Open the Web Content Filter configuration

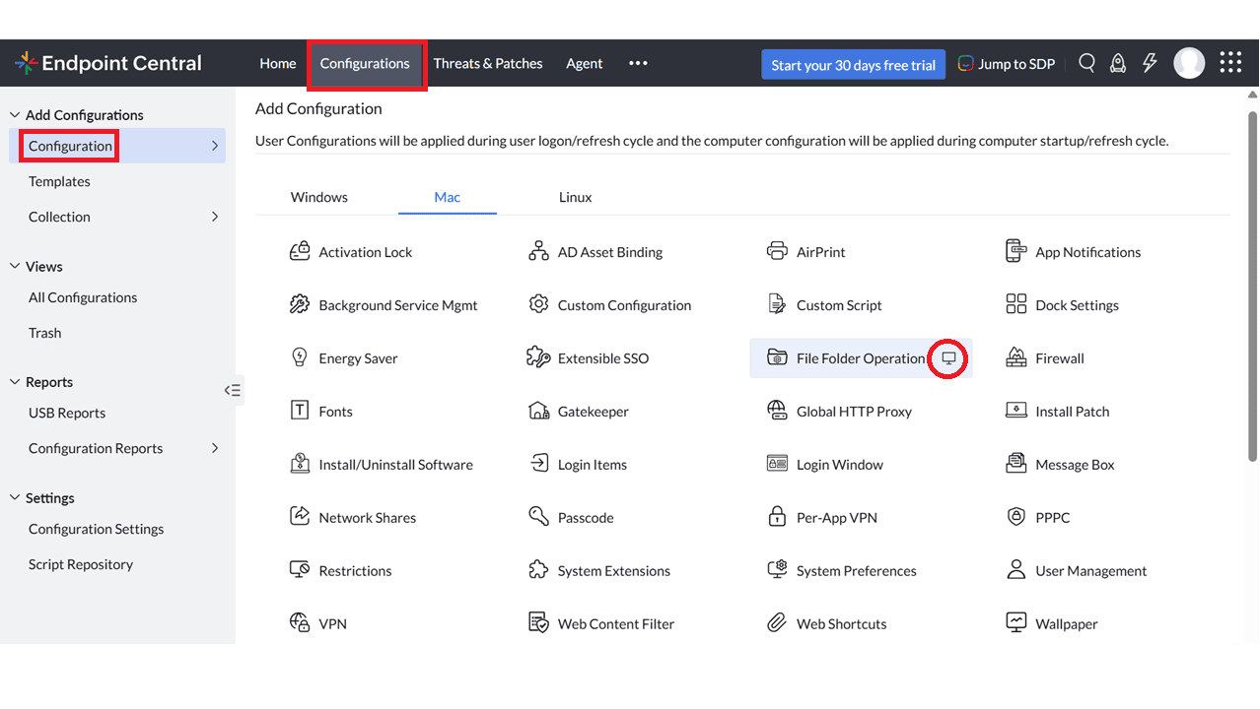coord(601,623)
